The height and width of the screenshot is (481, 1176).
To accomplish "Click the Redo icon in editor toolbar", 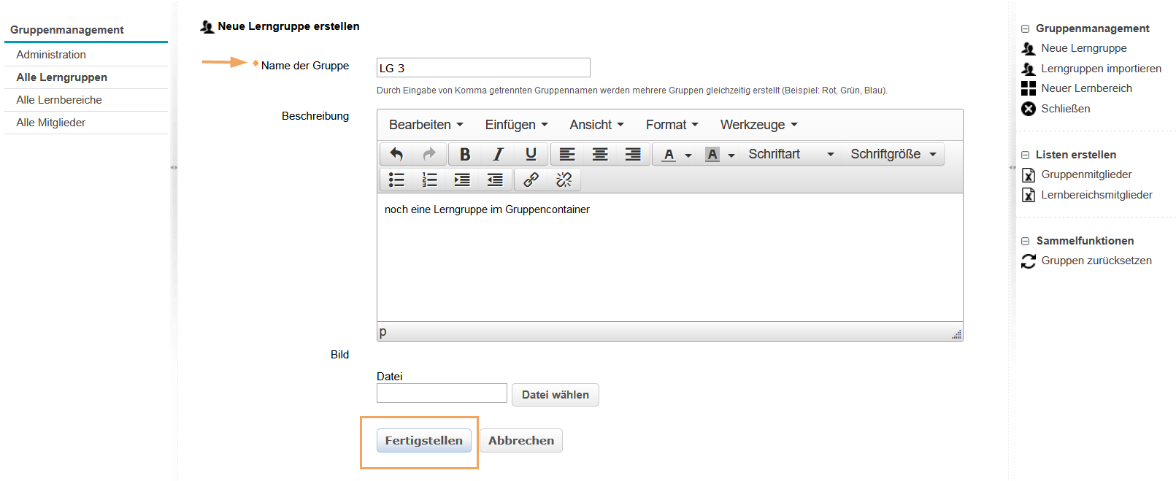I will pos(429,154).
